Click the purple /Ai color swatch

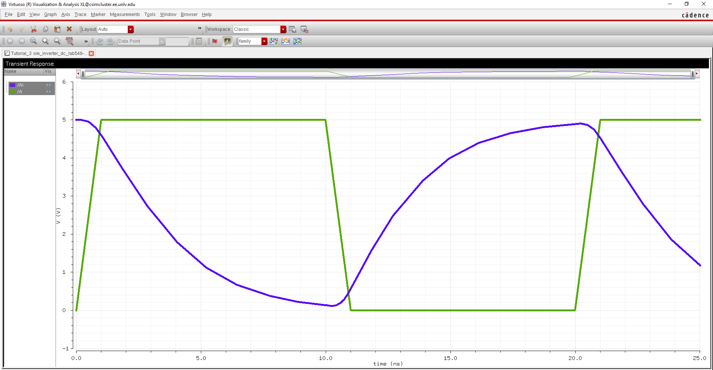13,85
